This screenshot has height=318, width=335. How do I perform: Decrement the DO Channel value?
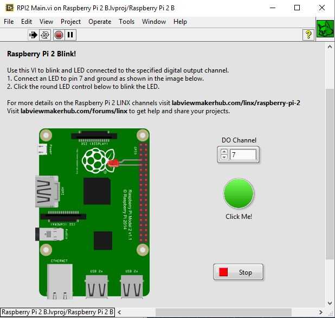click(x=224, y=157)
